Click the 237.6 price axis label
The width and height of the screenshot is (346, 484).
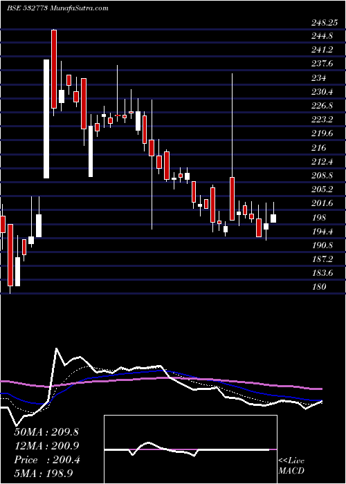tap(321, 64)
